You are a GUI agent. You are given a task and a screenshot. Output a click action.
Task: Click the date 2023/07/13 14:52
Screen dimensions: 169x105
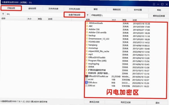tap(141, 42)
